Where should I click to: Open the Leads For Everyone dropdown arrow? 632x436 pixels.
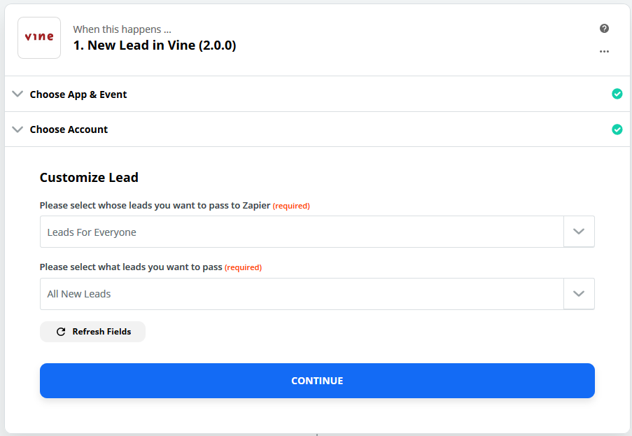579,232
